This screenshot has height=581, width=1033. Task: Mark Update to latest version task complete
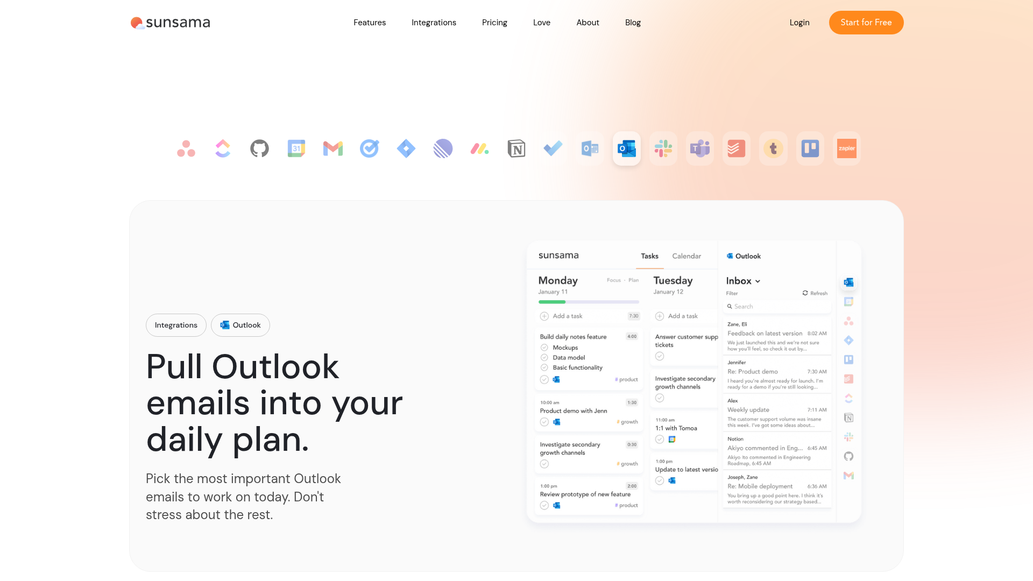(660, 481)
